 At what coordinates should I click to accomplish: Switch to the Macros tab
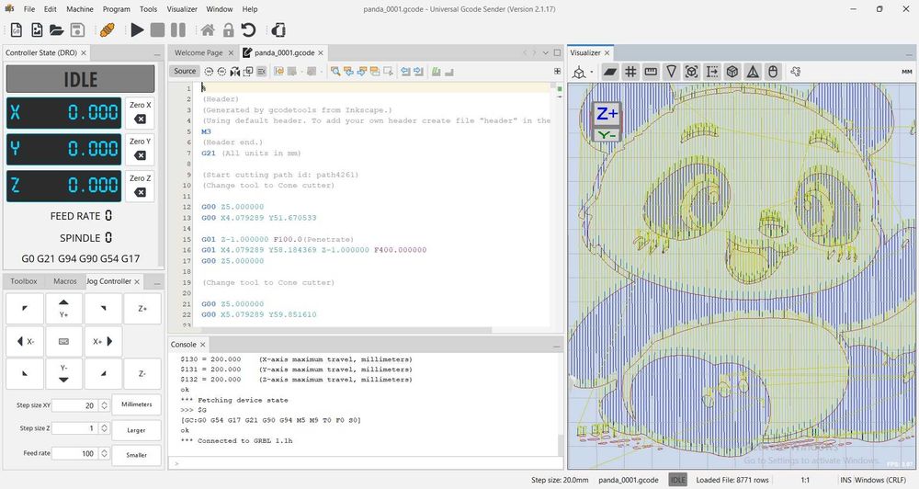tap(64, 281)
